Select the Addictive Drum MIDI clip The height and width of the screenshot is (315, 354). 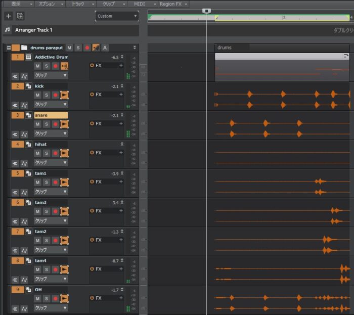point(282,67)
